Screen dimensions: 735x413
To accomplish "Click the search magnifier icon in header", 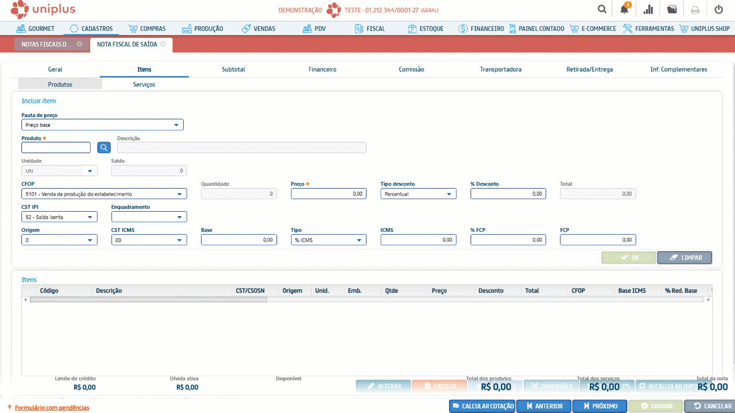I will pos(602,9).
